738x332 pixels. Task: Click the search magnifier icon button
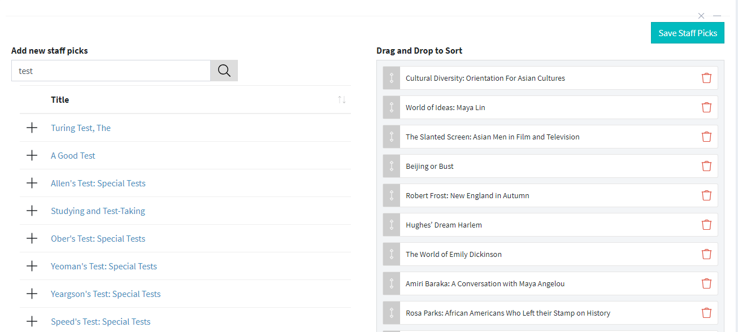coord(224,71)
